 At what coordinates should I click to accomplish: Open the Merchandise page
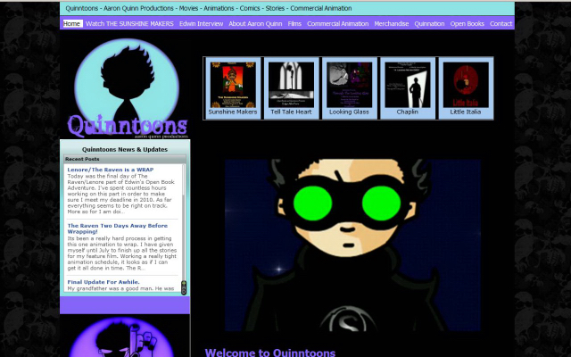392,24
